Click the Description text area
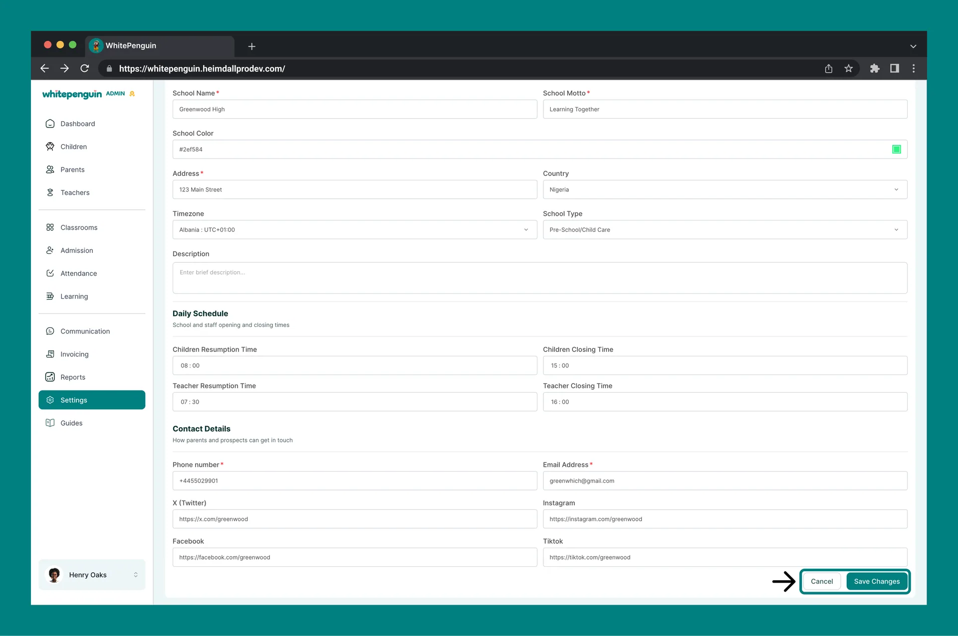 pyautogui.click(x=540, y=278)
